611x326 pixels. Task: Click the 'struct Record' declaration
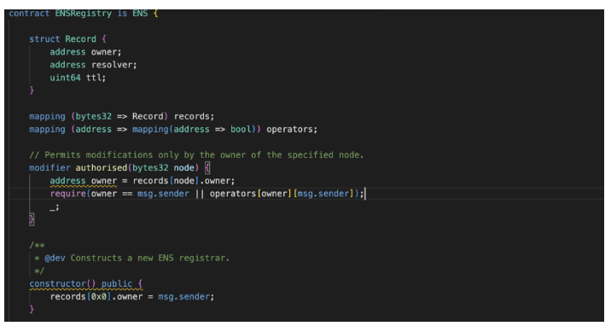pyautogui.click(x=67, y=39)
